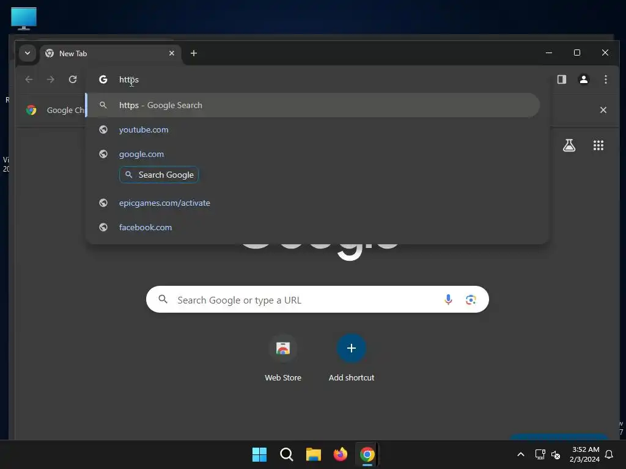Screen dimensions: 626x469
Task: Open the notifications bell
Action: [609, 454]
